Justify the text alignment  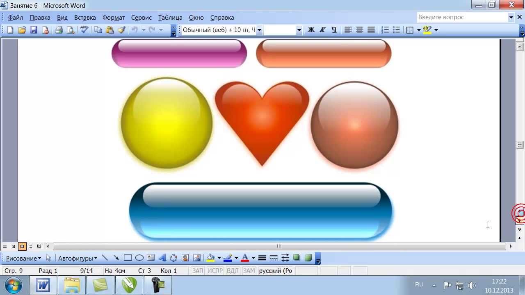[371, 30]
